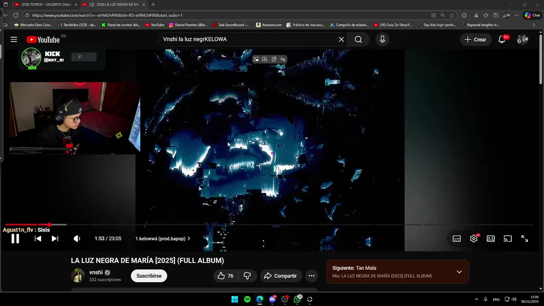Open YouTube account avatar menu
The width and height of the screenshot is (544, 306).
(522, 40)
